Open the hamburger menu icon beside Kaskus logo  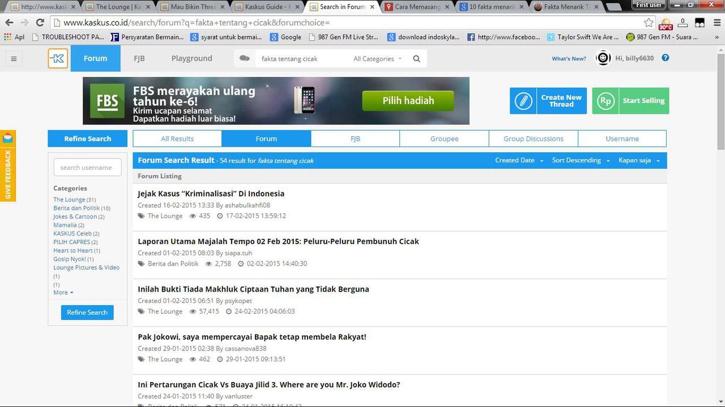click(x=14, y=58)
